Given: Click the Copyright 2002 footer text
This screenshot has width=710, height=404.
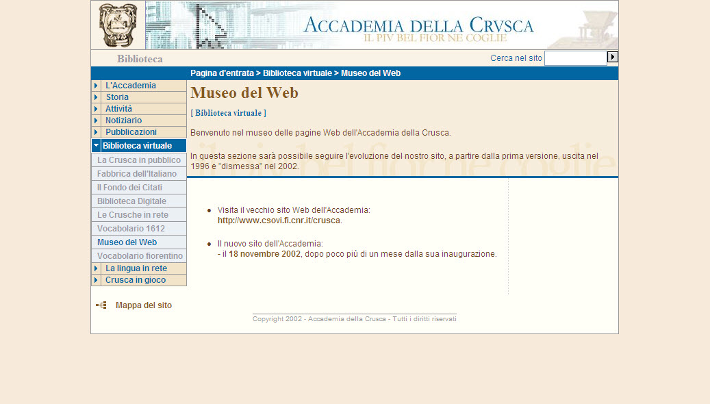Looking at the screenshot, I should [355, 319].
